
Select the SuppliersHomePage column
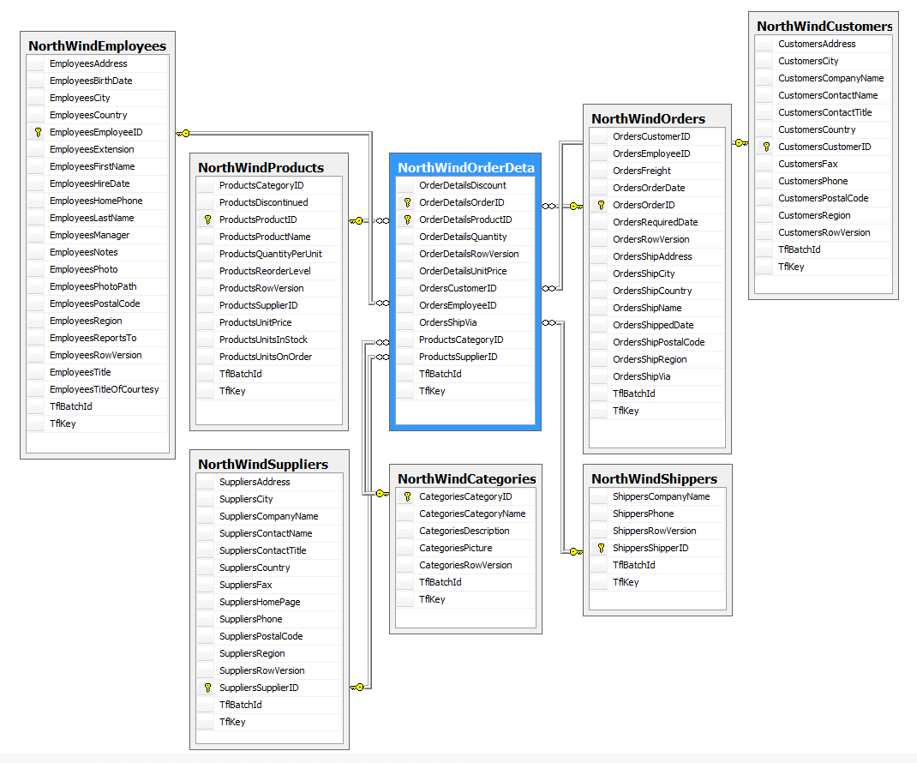coord(269,602)
